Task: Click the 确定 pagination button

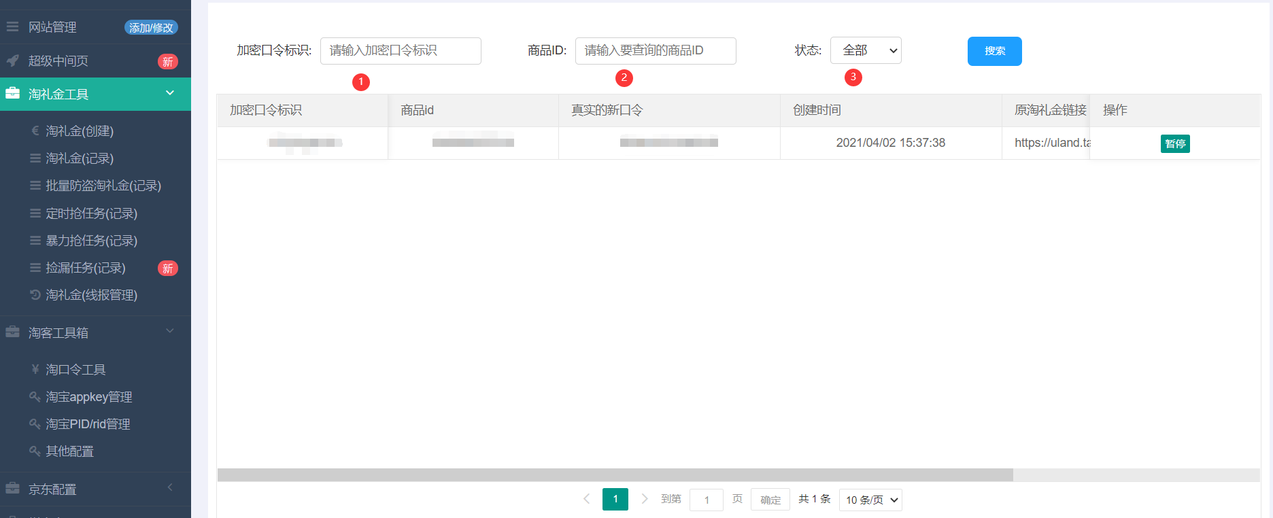Action: point(770,500)
